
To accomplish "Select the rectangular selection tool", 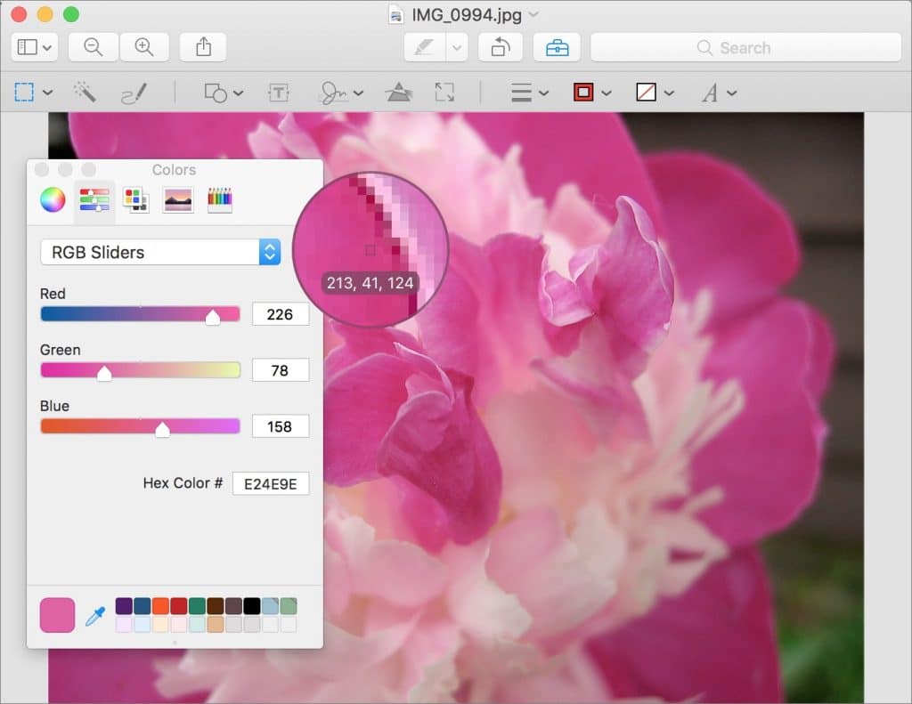I will coord(25,92).
